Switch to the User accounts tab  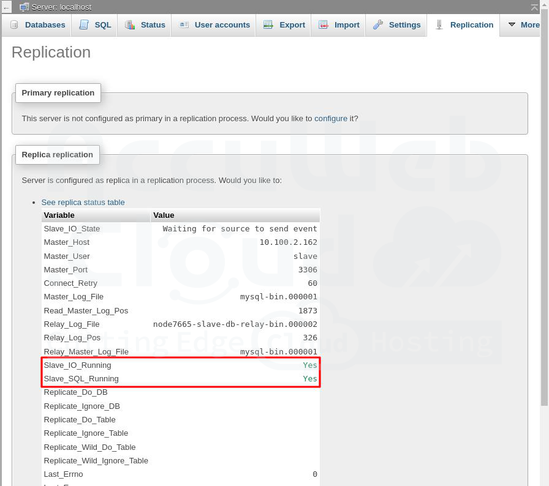222,25
